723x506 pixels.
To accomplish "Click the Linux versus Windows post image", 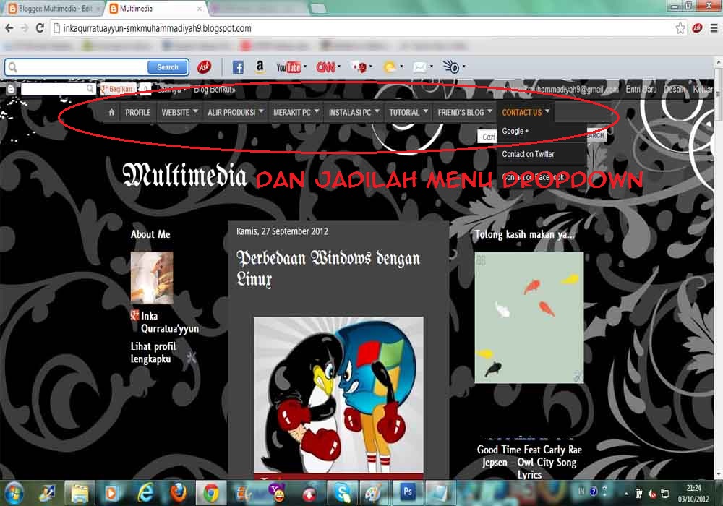I will (338, 396).
